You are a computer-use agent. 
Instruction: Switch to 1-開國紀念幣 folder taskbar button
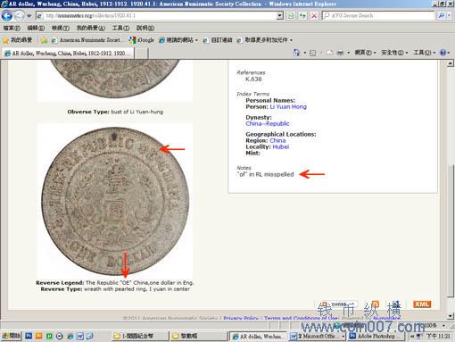[140, 336]
